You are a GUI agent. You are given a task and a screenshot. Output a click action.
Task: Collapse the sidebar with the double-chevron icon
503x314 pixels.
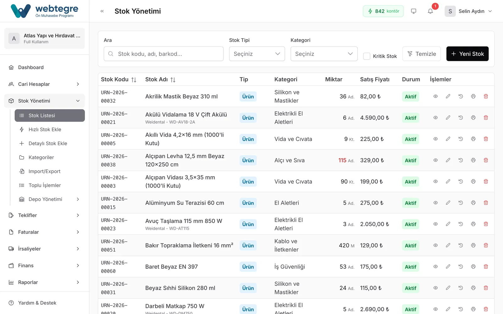tap(102, 11)
